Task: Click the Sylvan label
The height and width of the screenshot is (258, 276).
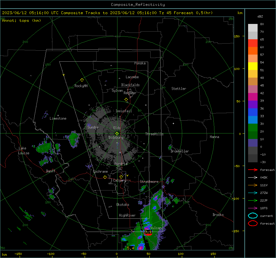Action: 117,90
